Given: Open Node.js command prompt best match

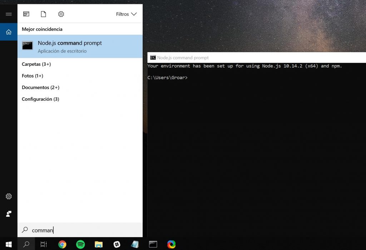Looking at the screenshot, I should click(80, 46).
